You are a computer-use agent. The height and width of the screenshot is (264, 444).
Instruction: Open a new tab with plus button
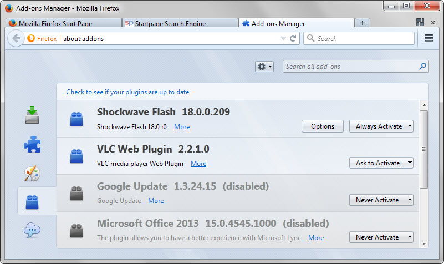363,23
